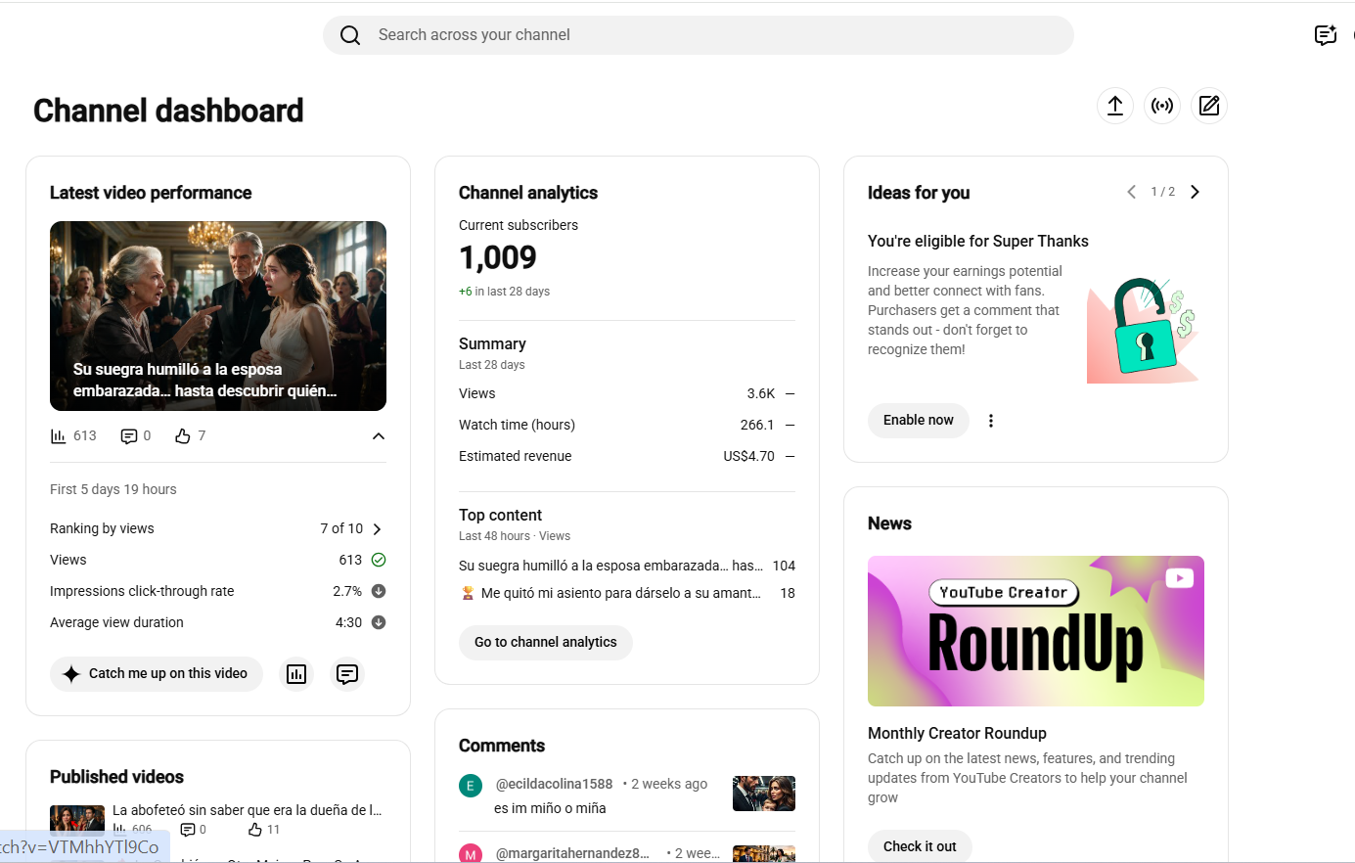Open Ranking by views chevron

click(x=378, y=529)
